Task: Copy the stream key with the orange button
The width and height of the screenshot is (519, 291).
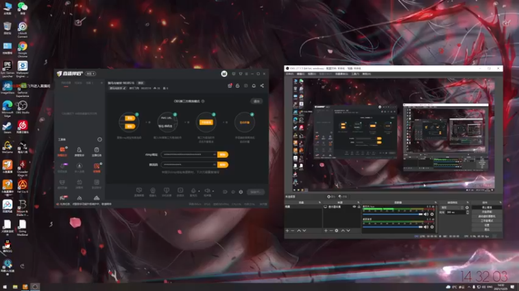Action: (223, 165)
